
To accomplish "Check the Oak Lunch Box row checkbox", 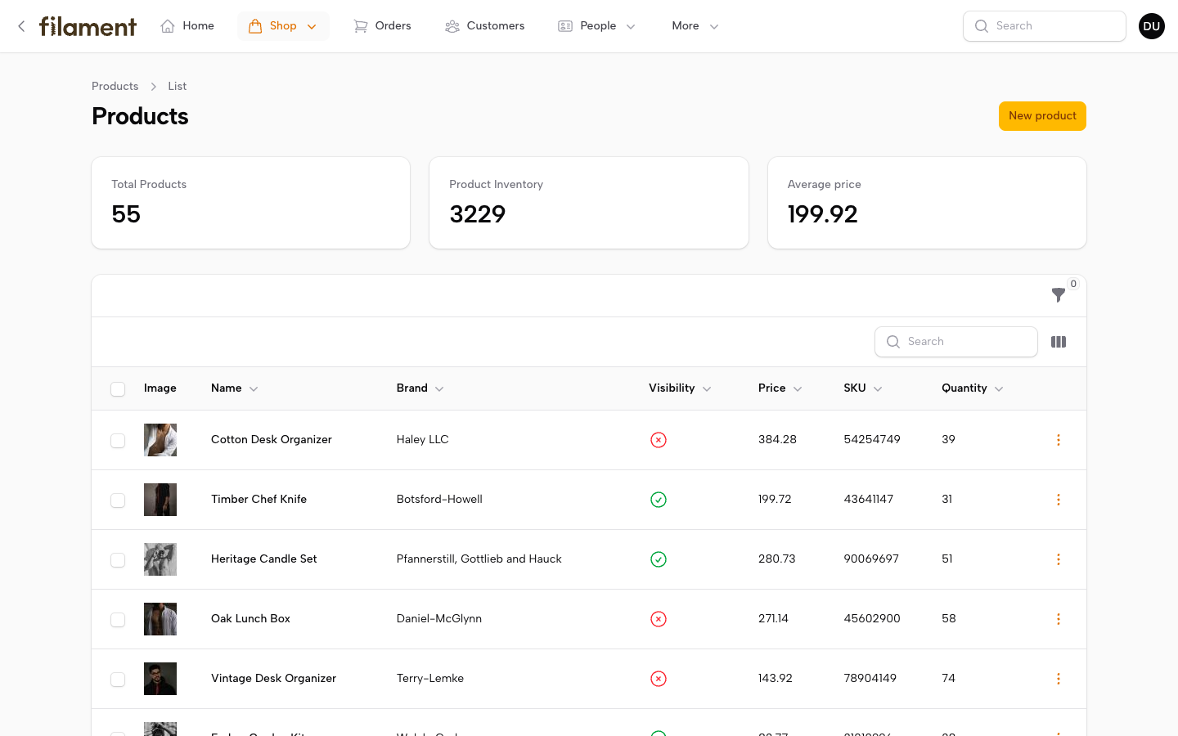I will 118,620.
